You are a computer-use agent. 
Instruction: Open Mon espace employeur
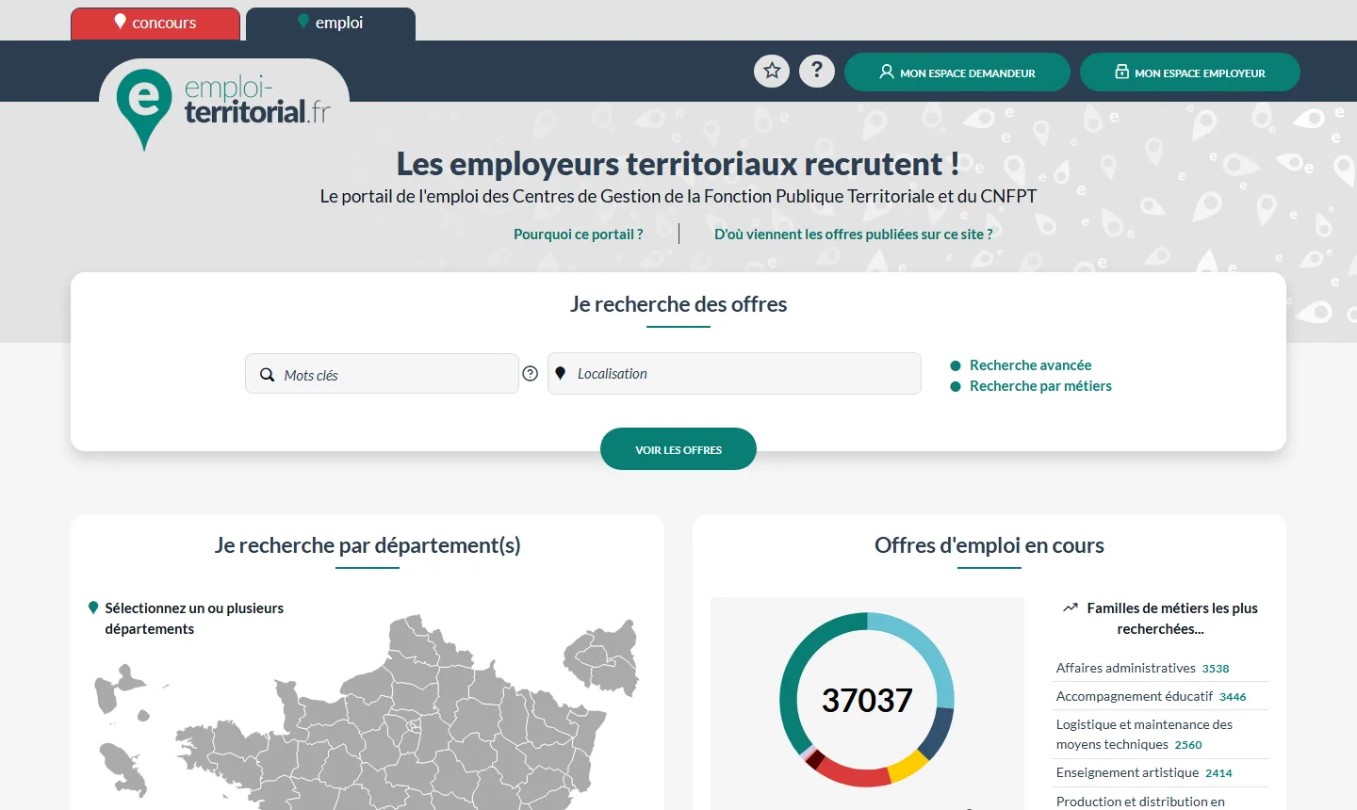pyautogui.click(x=1190, y=73)
